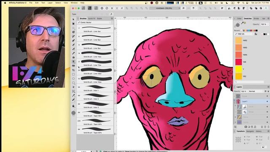Switch to the Publisher persona icon

point(84,8)
